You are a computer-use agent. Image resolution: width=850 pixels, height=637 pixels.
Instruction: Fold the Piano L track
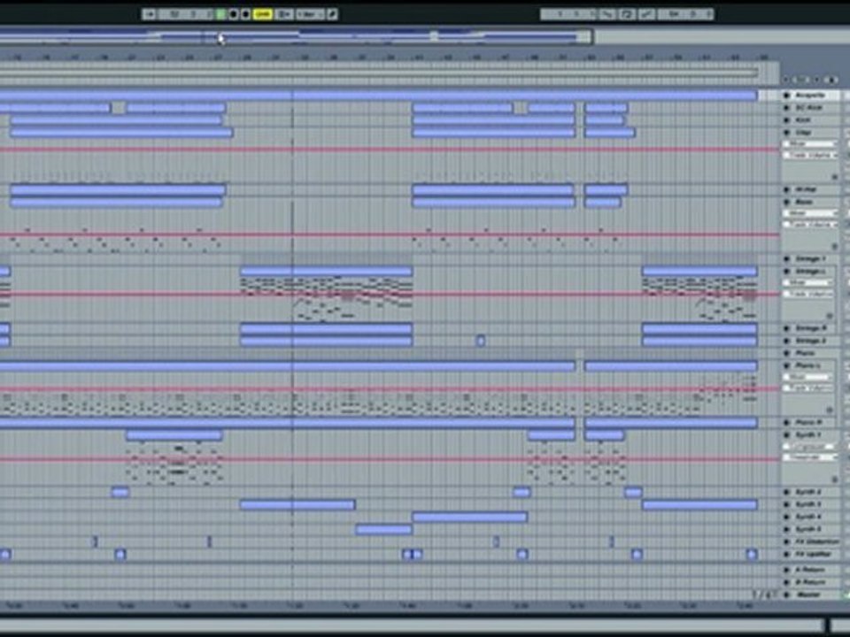coord(786,366)
